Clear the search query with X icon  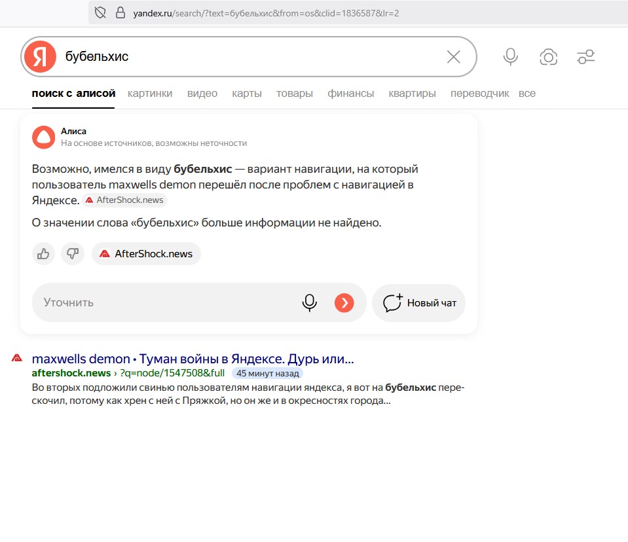coord(453,57)
